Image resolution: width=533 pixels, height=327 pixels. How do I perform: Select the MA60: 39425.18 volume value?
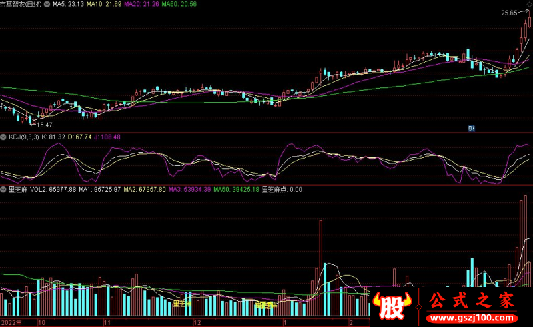click(237, 190)
